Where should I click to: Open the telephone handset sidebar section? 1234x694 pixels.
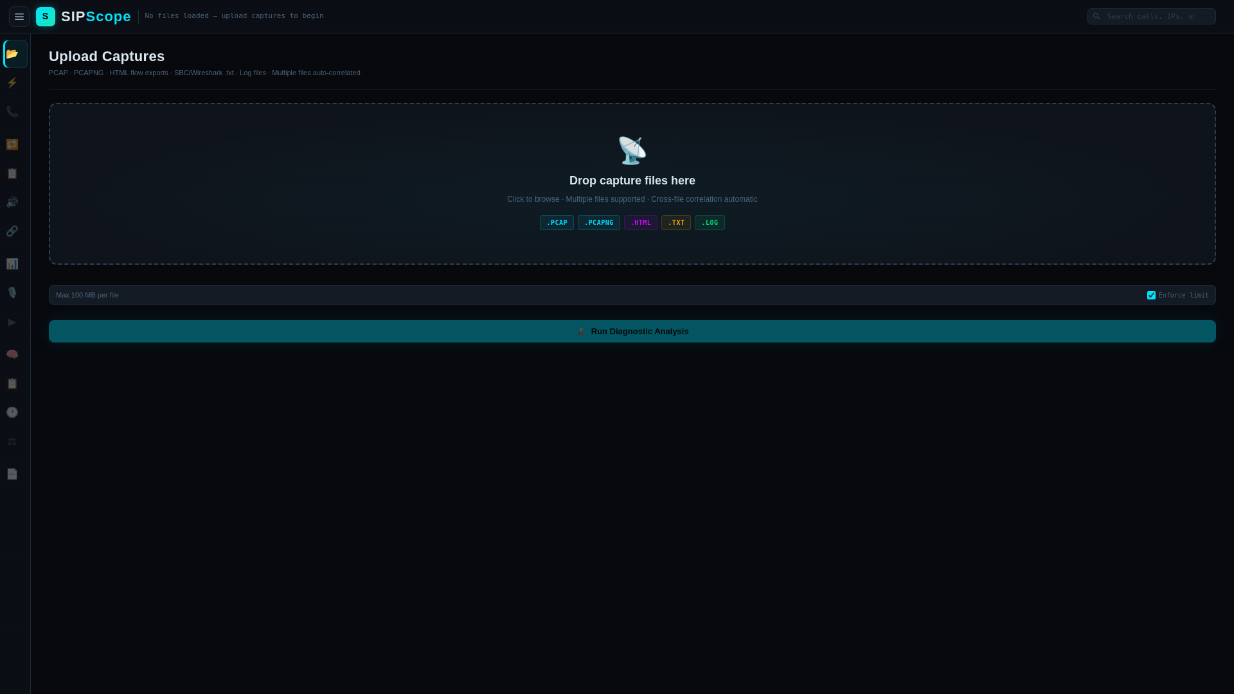[x=12, y=112]
